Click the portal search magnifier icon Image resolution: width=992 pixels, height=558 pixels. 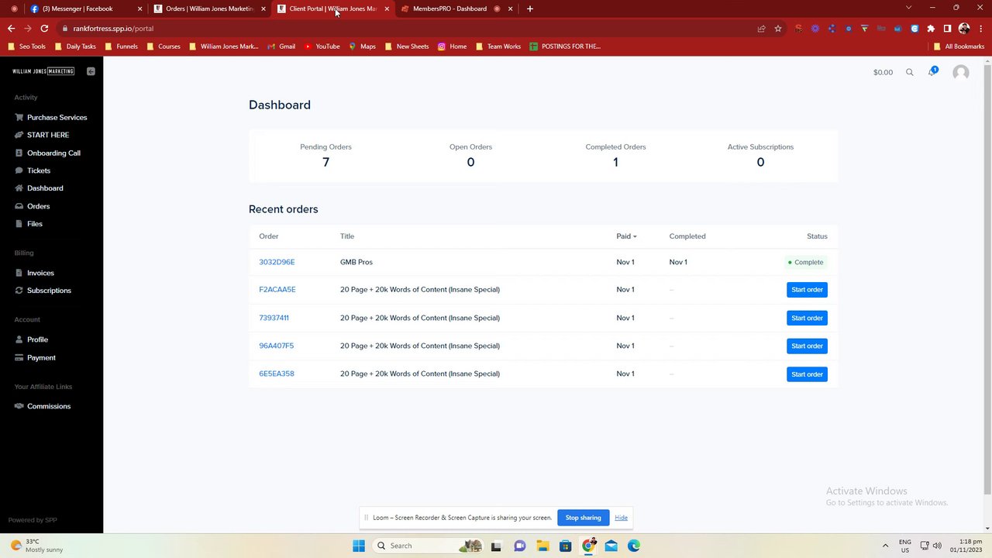click(910, 72)
